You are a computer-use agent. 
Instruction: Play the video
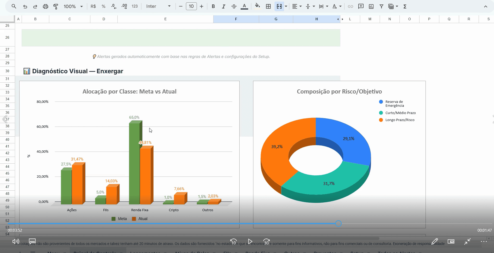(x=250, y=242)
